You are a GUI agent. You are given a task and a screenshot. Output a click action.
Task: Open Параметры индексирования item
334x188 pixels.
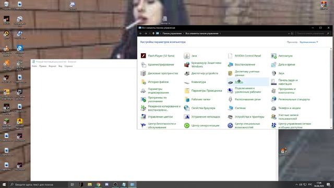(155, 91)
